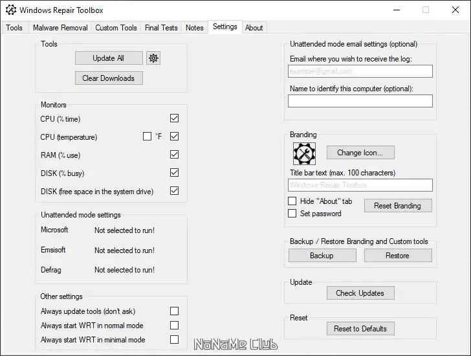
Task: Enable Fahrenheit temperature checkbox
Action: point(148,137)
